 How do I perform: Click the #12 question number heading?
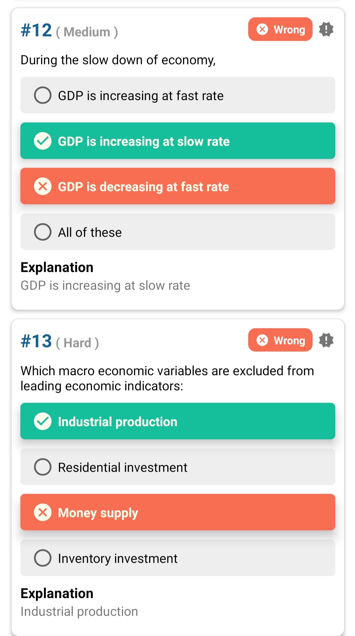tap(36, 31)
